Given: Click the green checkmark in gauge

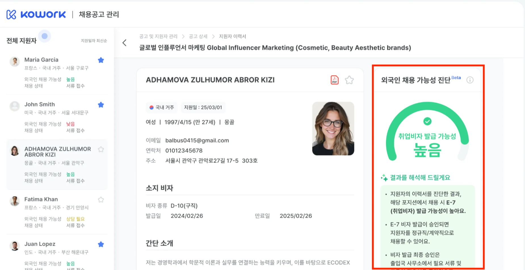Looking at the screenshot, I should pos(427,121).
